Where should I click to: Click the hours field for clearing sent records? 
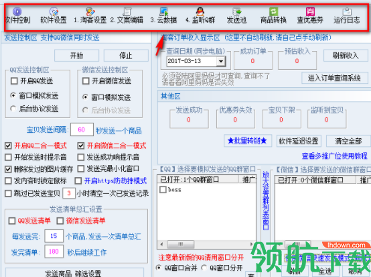[x=69, y=193]
